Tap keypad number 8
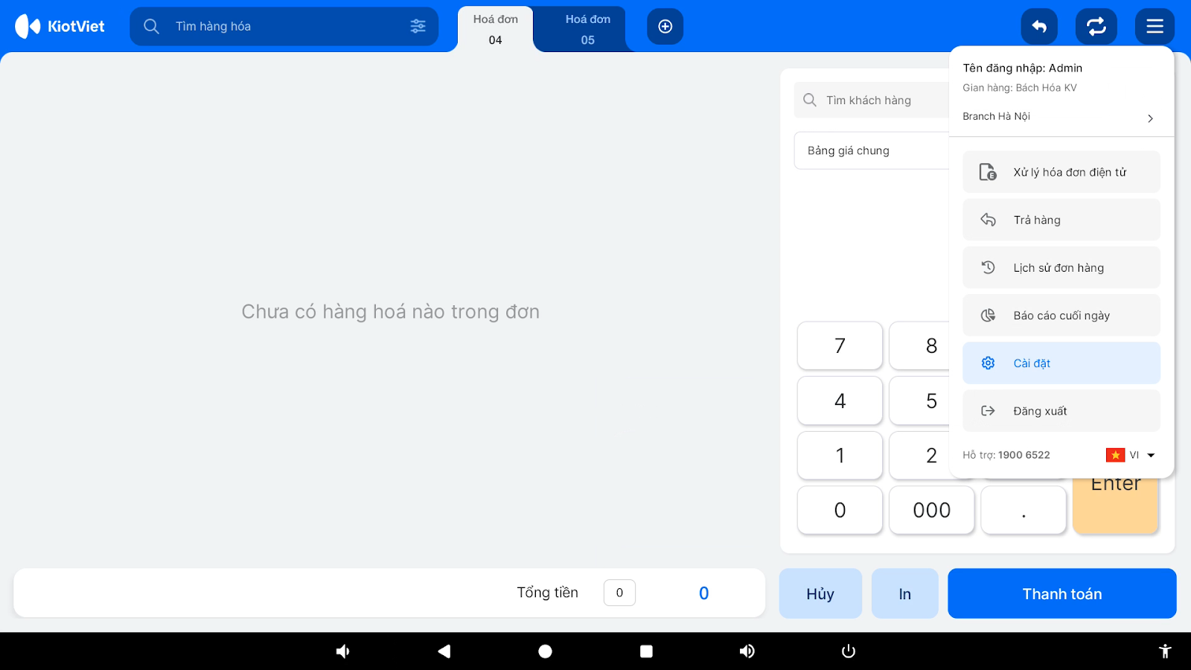Image resolution: width=1191 pixels, height=670 pixels. [x=920, y=345]
